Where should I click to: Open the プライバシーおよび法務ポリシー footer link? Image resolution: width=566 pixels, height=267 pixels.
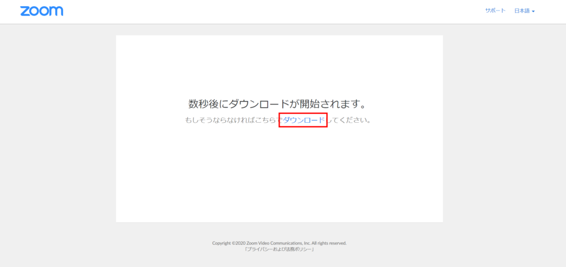click(x=279, y=249)
